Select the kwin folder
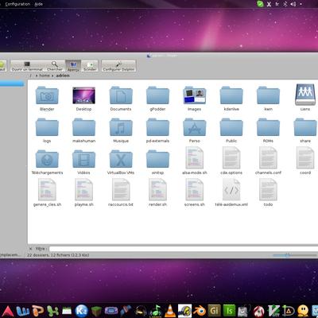The height and width of the screenshot is (318, 318). [x=268, y=99]
